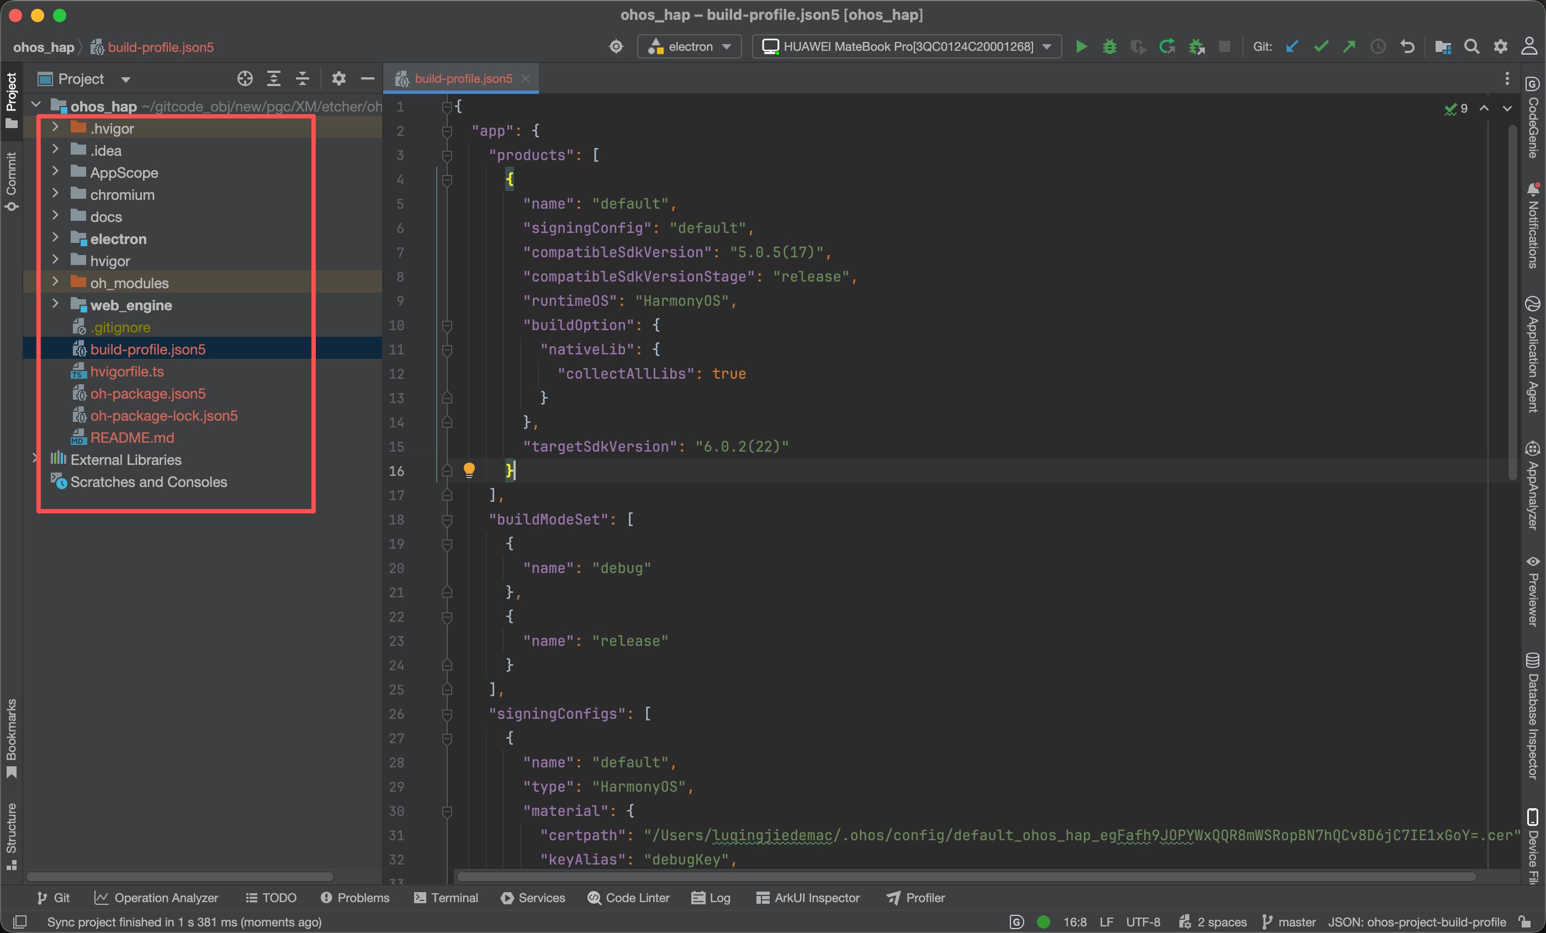Open Project Structure folder icon

click(1442, 47)
